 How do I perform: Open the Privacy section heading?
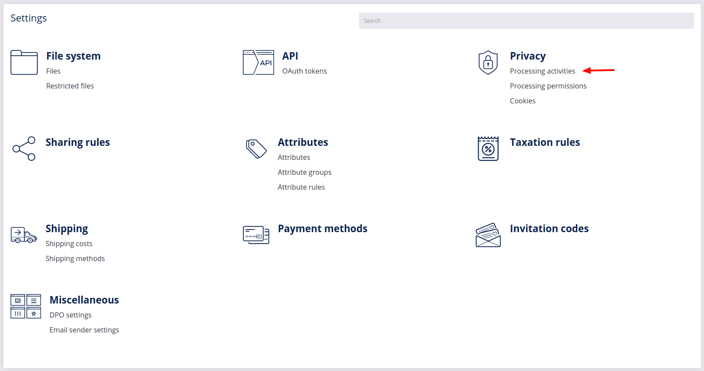(528, 56)
